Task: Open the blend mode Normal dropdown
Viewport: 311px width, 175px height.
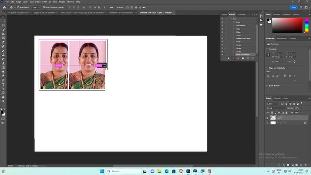Action: [276, 108]
